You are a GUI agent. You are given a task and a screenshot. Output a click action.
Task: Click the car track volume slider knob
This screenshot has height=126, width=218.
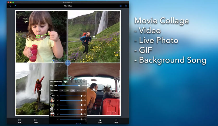pos(81,114)
